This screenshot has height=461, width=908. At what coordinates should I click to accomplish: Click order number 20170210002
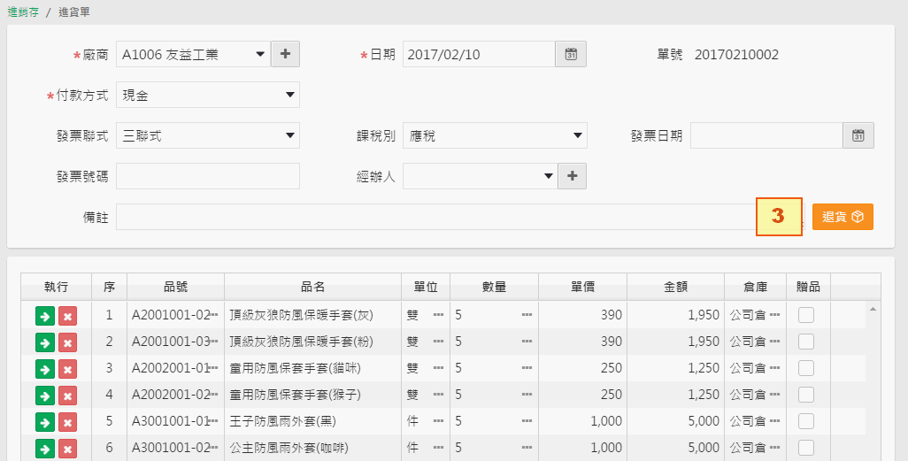point(736,55)
